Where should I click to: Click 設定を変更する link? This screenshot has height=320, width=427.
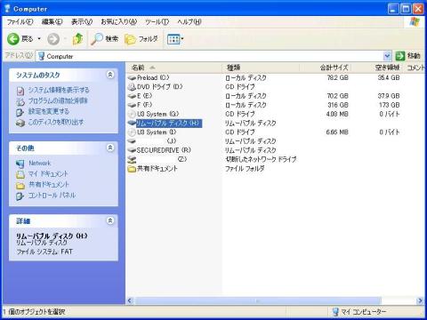(x=49, y=111)
